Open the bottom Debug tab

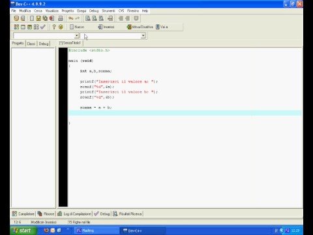pos(102,214)
